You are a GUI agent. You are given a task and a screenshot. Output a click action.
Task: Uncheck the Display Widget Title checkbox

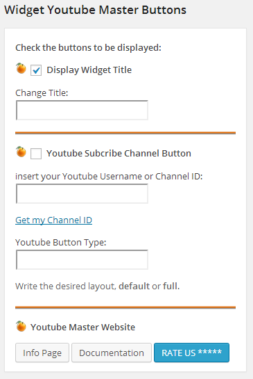tap(36, 70)
